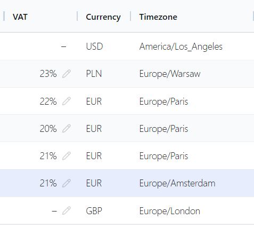Click the GBP currency cell

[94, 211]
